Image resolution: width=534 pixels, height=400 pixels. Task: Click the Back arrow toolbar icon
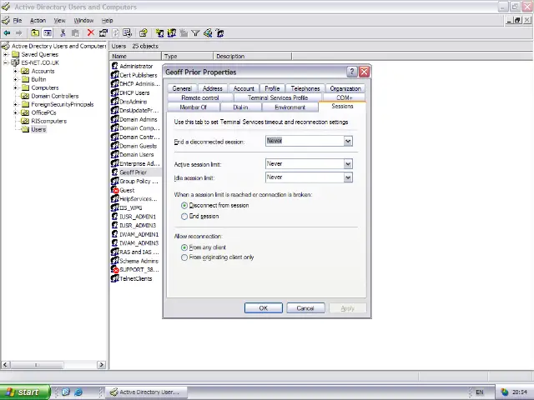(x=7, y=33)
